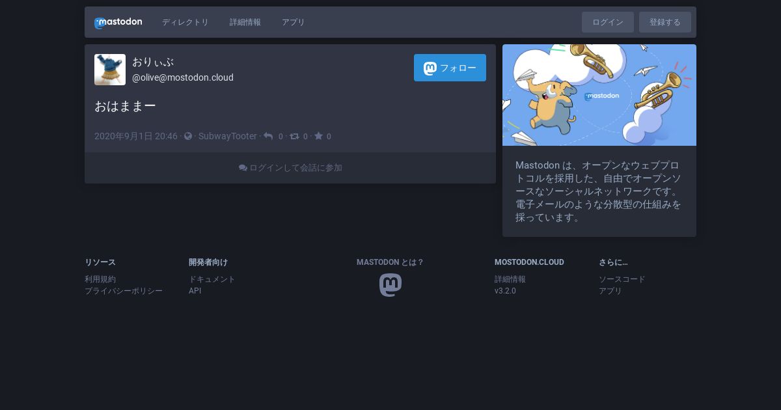This screenshot has width=781, height=410.
Task: Open the おりぃぶ display name
Action: [x=153, y=62]
